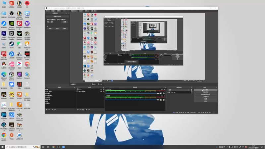Add a scene with the Scenes plus icon
The width and height of the screenshot is (265, 149).
pos(46,110)
